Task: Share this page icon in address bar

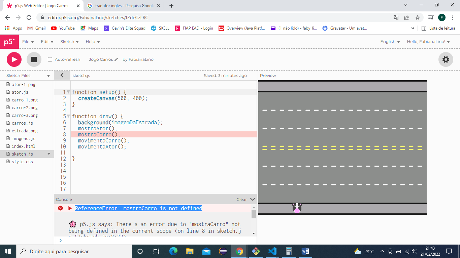Action: pyautogui.click(x=407, y=17)
